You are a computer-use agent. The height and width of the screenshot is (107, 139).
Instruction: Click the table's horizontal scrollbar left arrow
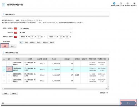[3, 89]
